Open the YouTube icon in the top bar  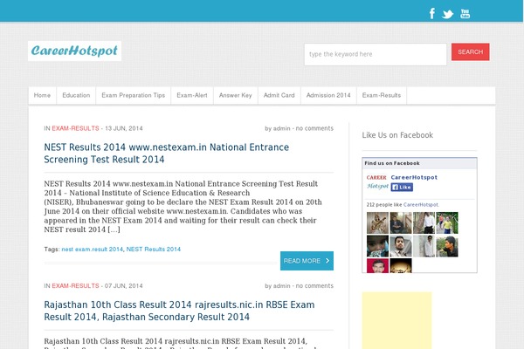(x=465, y=13)
